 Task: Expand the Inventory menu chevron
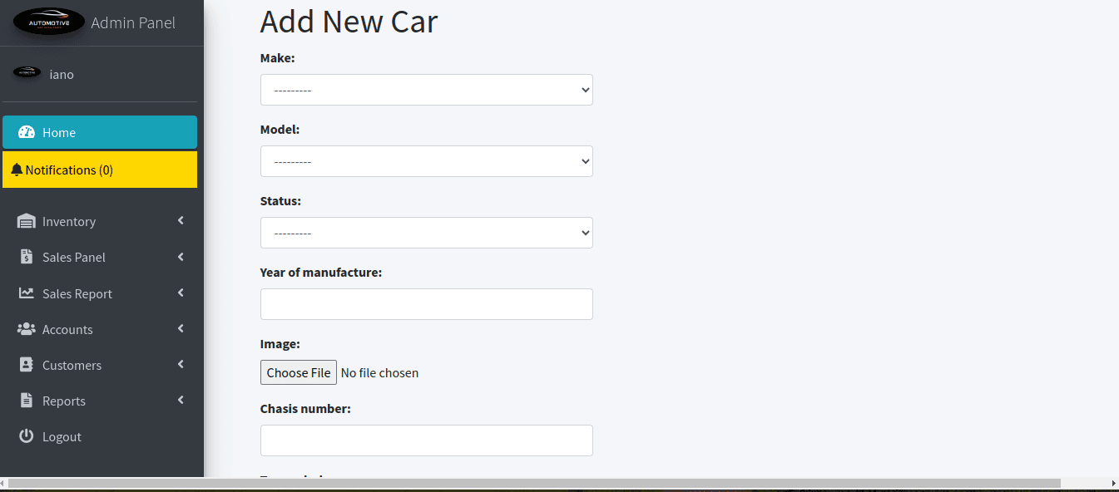point(181,221)
